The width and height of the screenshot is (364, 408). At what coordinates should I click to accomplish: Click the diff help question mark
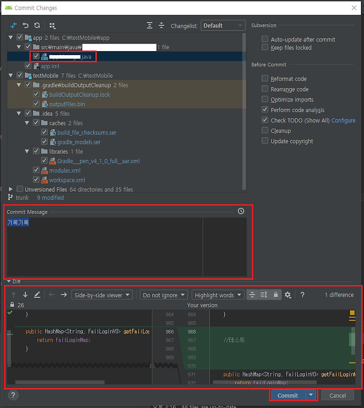pos(302,295)
